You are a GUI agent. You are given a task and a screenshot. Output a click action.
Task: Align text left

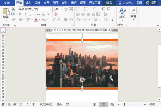click(x=78, y=14)
